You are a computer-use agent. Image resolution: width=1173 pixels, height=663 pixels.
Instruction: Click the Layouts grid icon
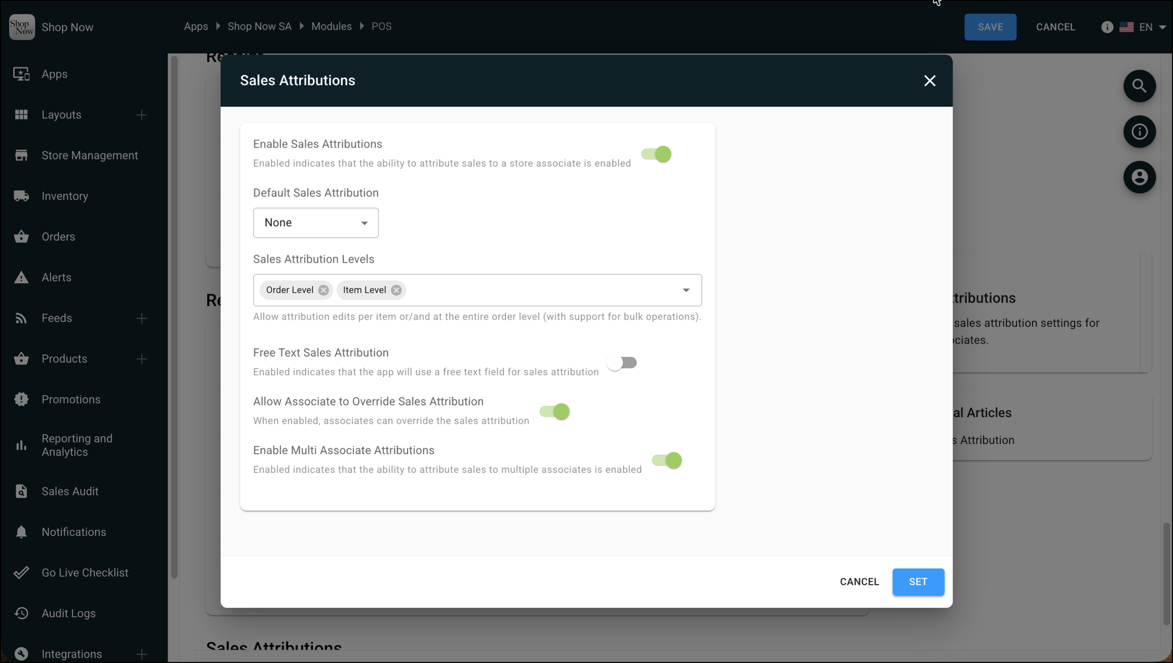pyautogui.click(x=21, y=114)
